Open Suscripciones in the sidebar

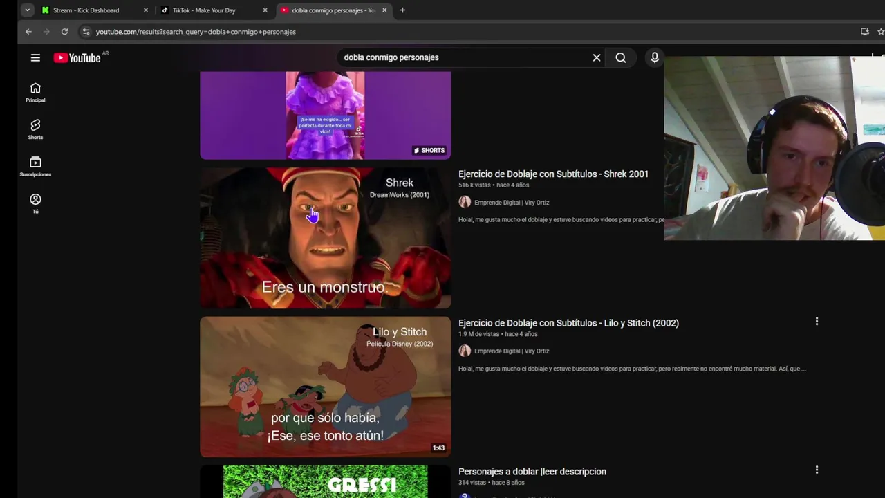coord(35,167)
